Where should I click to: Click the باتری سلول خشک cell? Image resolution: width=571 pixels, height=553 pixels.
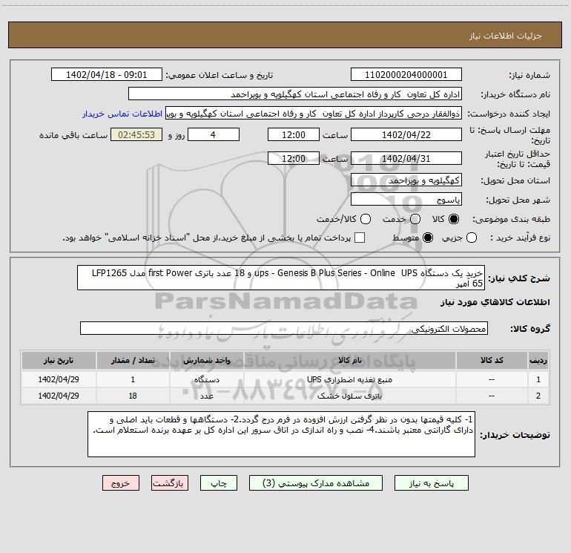(x=349, y=396)
